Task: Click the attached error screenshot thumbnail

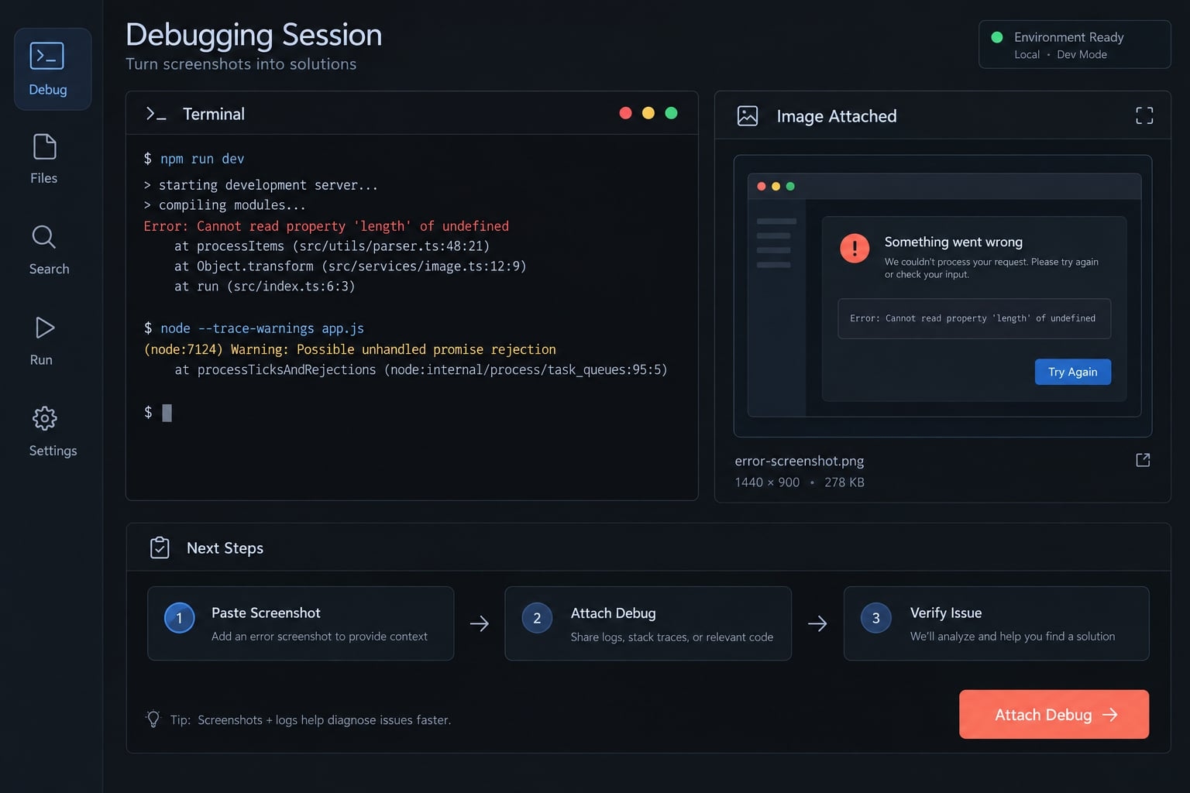Action: point(943,296)
